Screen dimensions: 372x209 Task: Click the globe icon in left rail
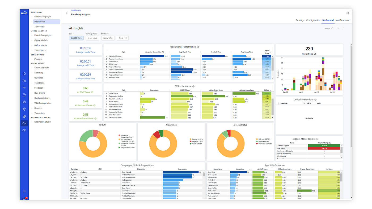24,116
